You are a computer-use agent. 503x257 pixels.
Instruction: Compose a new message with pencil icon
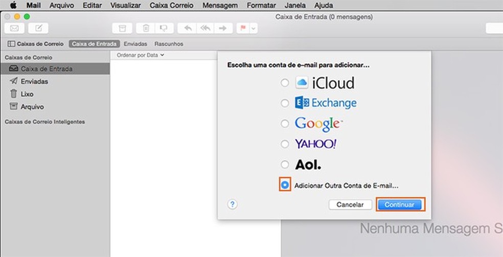tap(38, 28)
